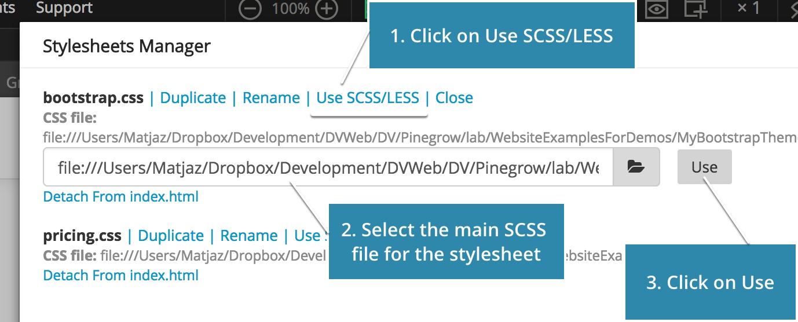This screenshot has height=322, width=798.
Task: Open the Support menu
Action: point(64,8)
